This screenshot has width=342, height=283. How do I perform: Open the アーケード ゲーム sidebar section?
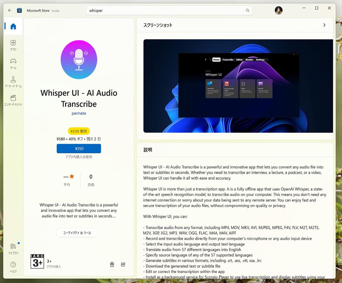click(x=13, y=82)
